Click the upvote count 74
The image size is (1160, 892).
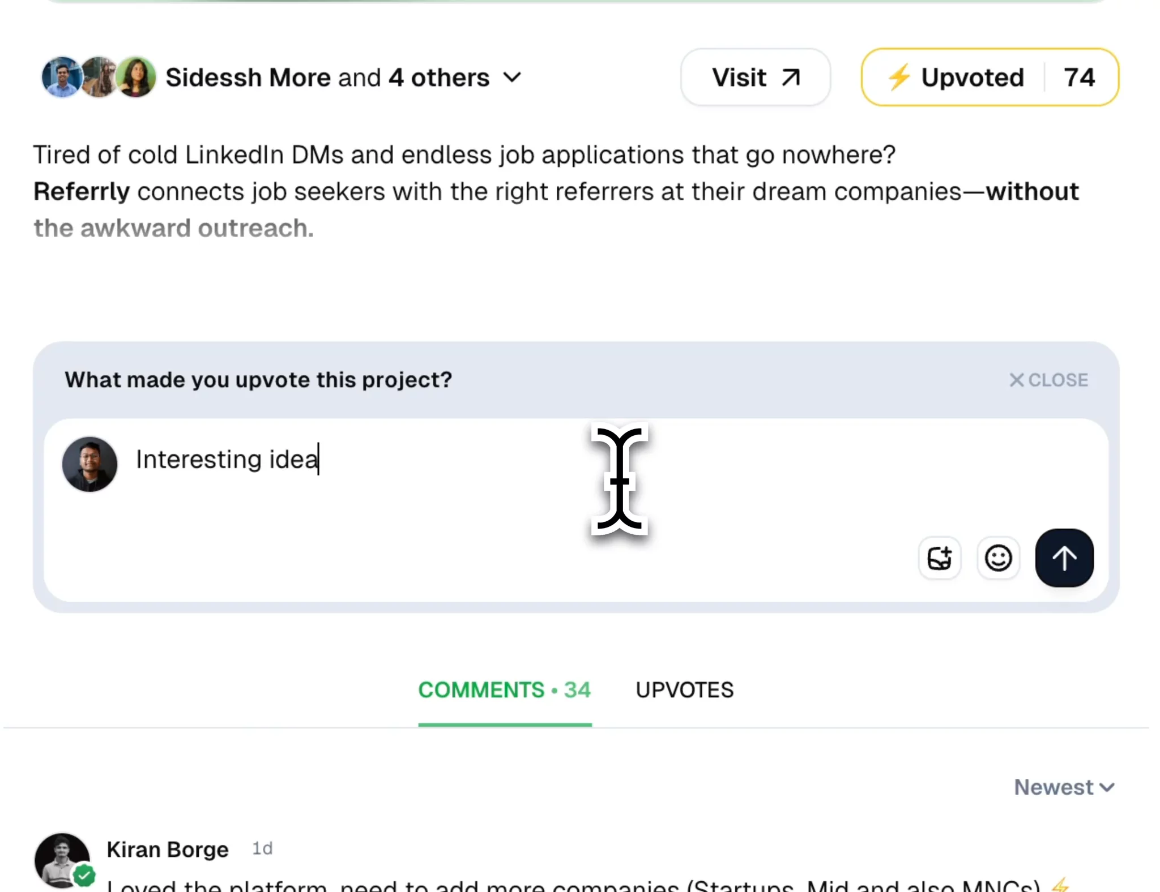1080,78
